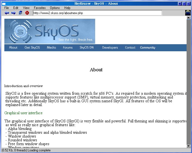Click the 'Alpha blending' list line

pyautogui.click(x=19, y=129)
